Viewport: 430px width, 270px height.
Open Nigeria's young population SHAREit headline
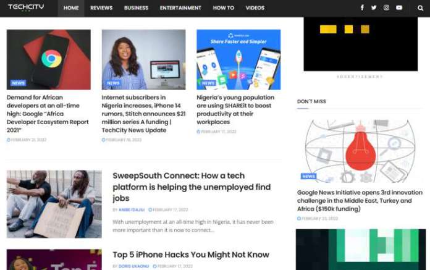pyautogui.click(x=235, y=109)
